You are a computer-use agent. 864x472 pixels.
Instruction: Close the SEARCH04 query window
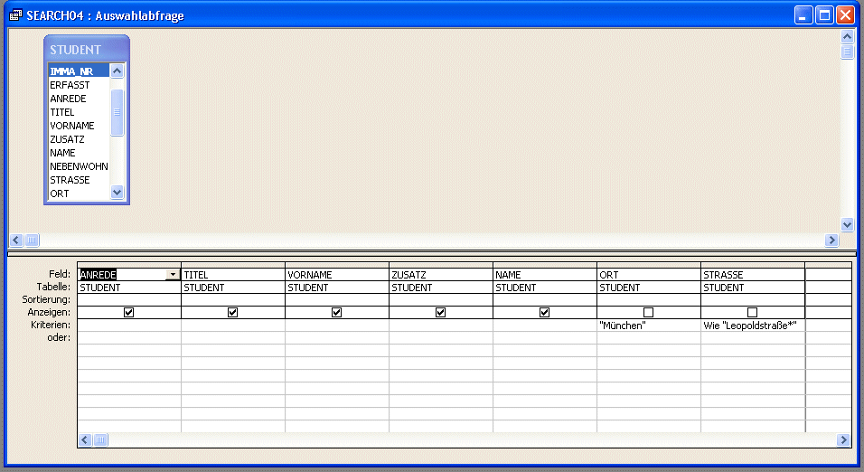[x=845, y=14]
